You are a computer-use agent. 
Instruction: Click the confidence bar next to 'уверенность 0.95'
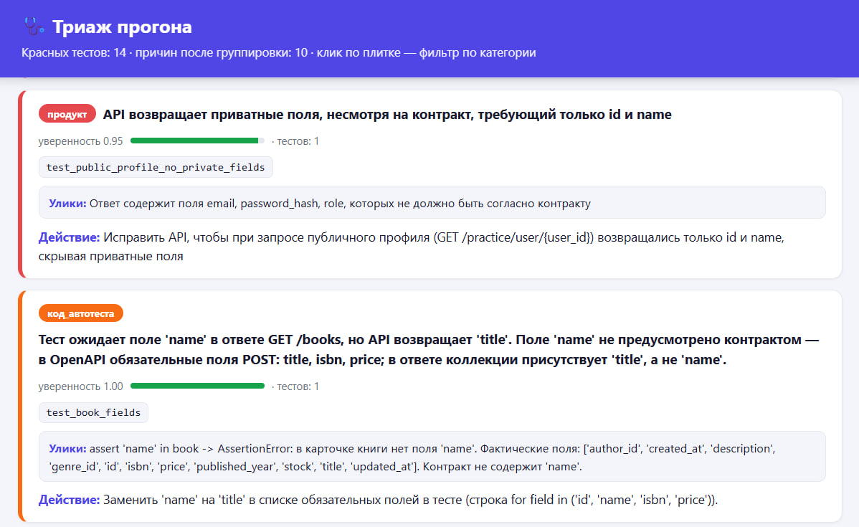(x=197, y=141)
